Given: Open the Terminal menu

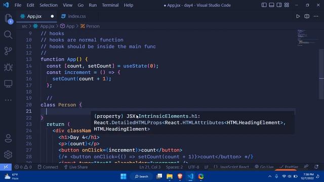Looking at the screenshot, I should (110, 5).
